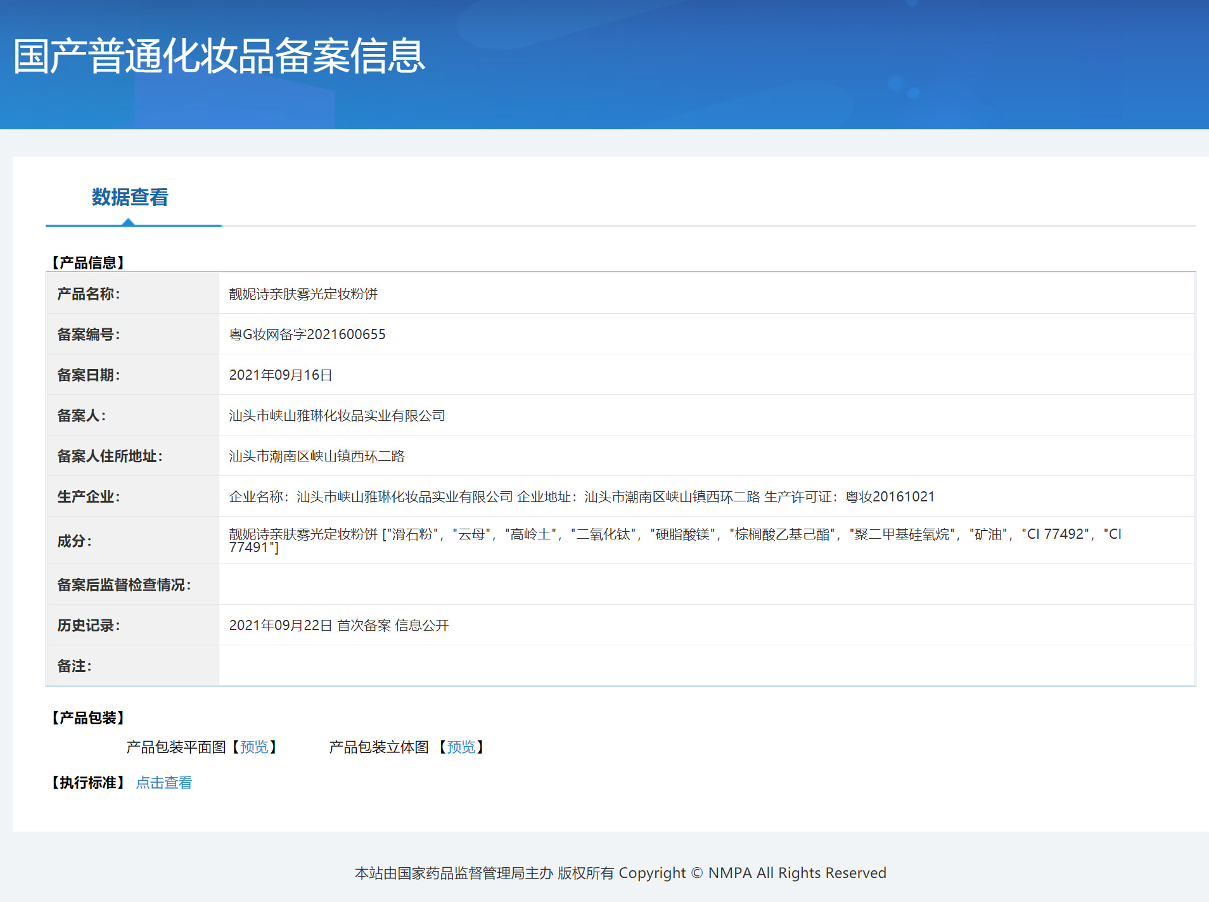Select the history entry 2021年09月22日 首次备案 信息公开
Image resolution: width=1209 pixels, height=902 pixels.
click(339, 626)
